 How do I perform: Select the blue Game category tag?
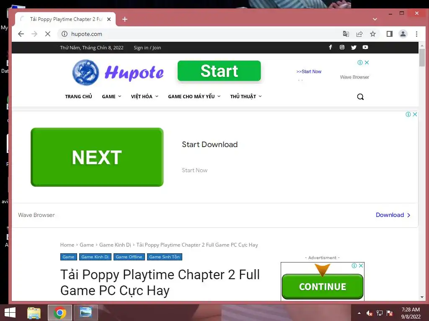(x=68, y=257)
